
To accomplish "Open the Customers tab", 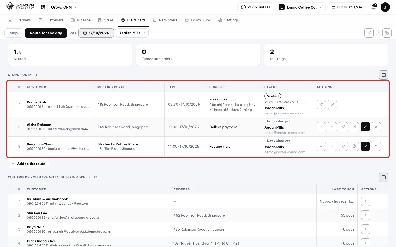I will coord(51,20).
